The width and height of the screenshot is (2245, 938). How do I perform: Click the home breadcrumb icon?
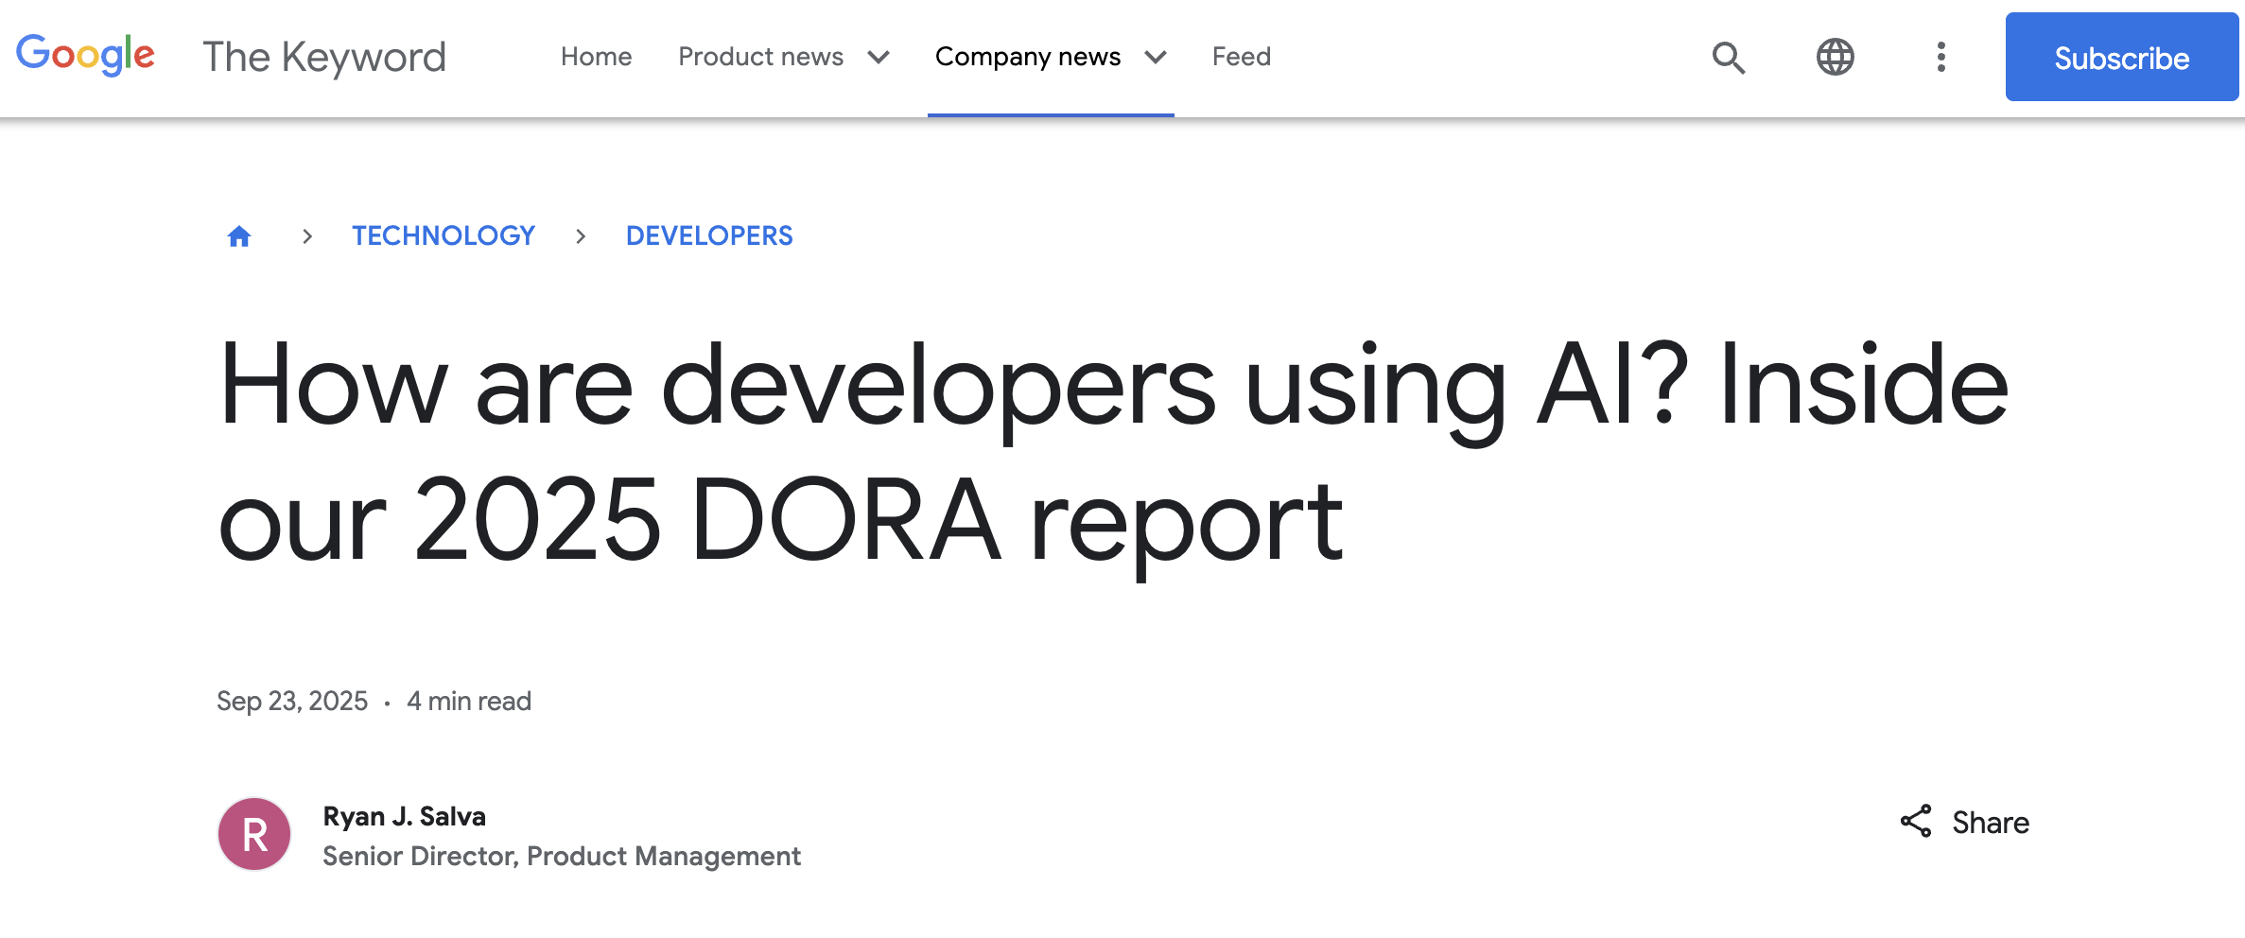point(239,235)
